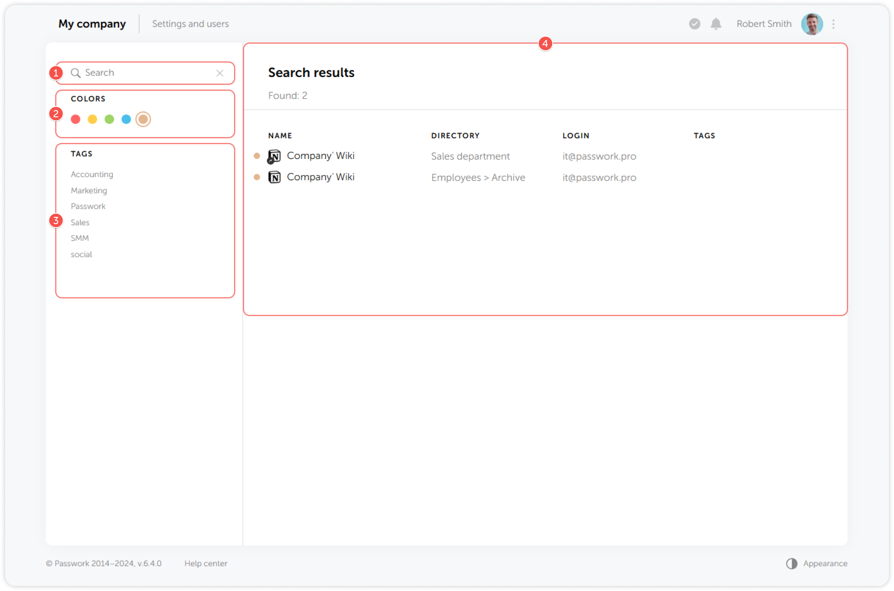Switch to Settings and users
This screenshot has height=591, width=894.
click(x=190, y=24)
